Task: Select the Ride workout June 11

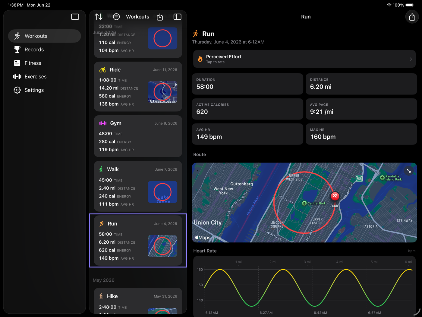Action: tap(138, 87)
